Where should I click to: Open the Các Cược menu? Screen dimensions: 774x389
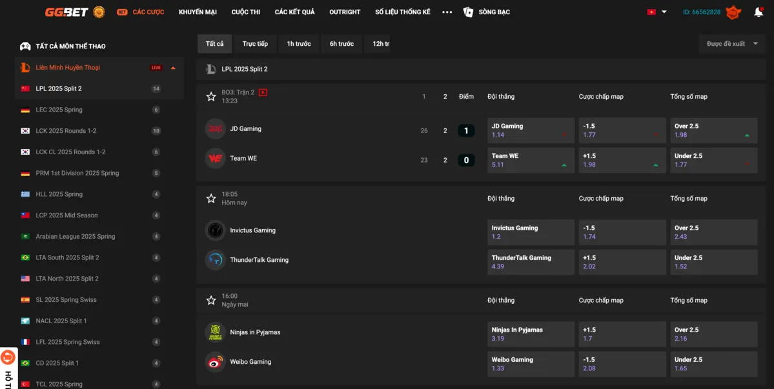[148, 12]
